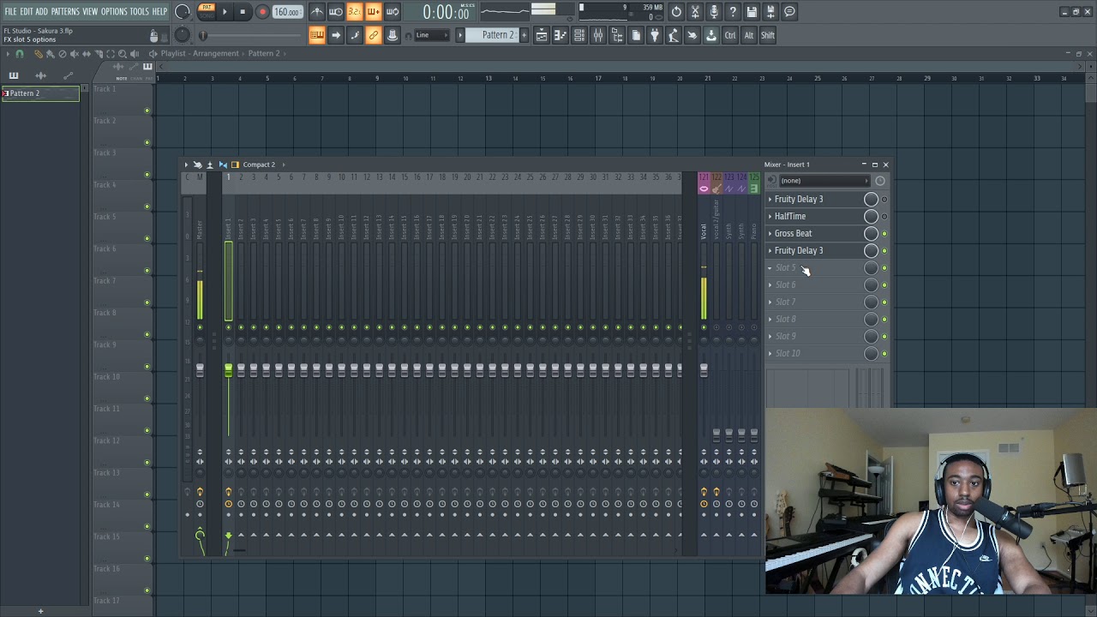1097x617 pixels.
Task: Toggle the Shift modifier button
Action: [x=768, y=35]
